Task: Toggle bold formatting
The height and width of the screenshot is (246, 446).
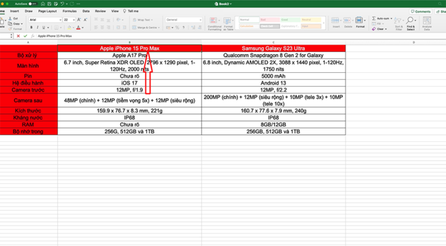Action: [x=31, y=27]
